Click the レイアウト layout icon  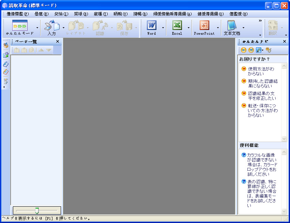click(x=76, y=26)
